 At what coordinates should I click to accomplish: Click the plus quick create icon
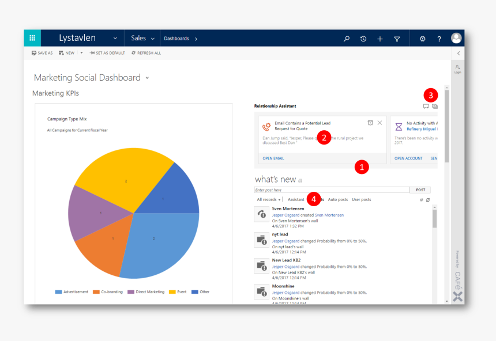[x=380, y=39]
